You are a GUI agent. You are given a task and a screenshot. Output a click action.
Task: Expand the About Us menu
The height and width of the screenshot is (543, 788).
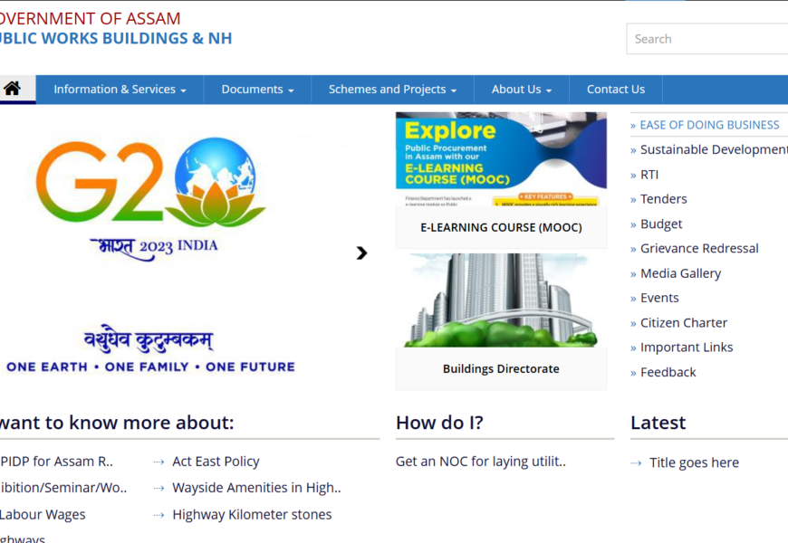click(x=521, y=90)
